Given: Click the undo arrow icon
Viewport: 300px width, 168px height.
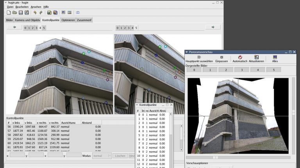Looking at the screenshot, I should pos(35,13).
